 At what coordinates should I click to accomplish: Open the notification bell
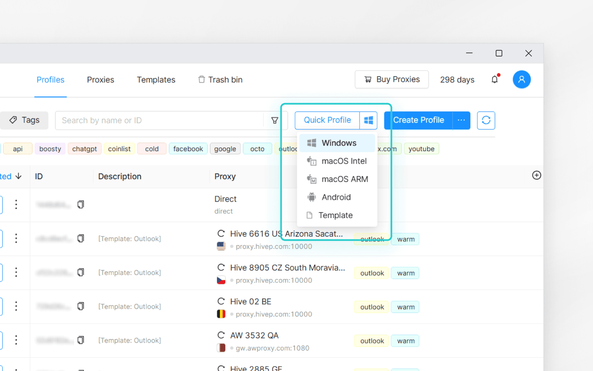point(495,79)
